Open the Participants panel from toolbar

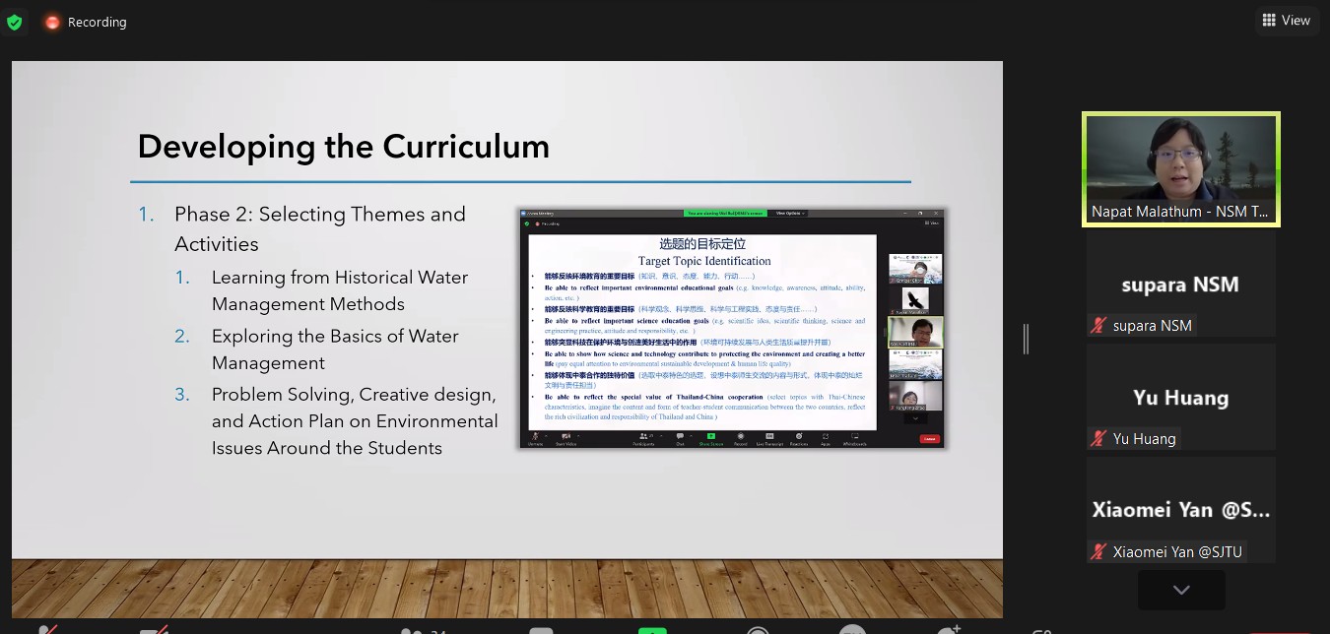pos(414,630)
